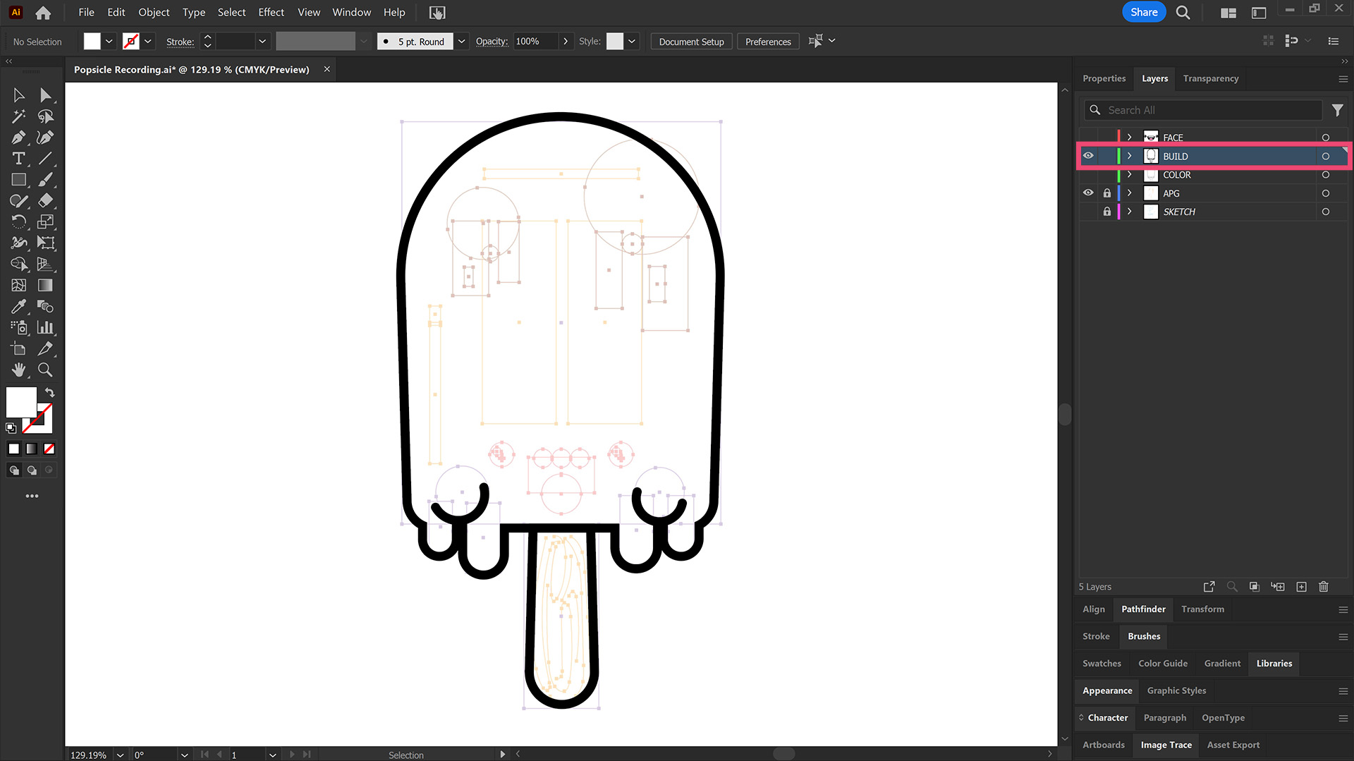Click the Document Setup button

click(x=691, y=42)
